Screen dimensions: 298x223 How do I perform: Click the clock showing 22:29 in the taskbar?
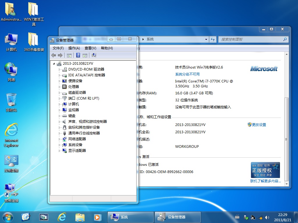pos(283,217)
